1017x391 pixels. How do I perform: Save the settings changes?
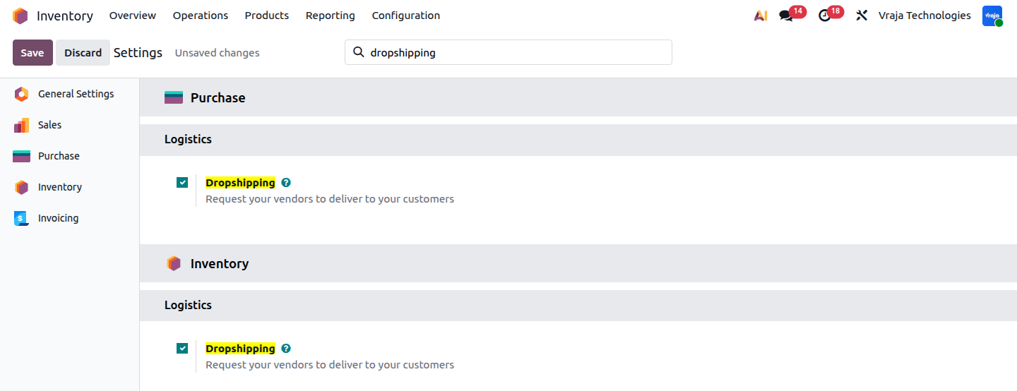(x=32, y=53)
